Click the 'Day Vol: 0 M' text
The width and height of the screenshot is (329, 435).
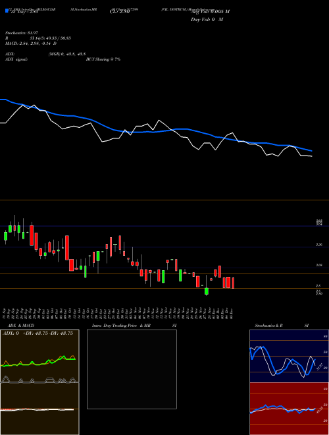[x=207, y=20]
